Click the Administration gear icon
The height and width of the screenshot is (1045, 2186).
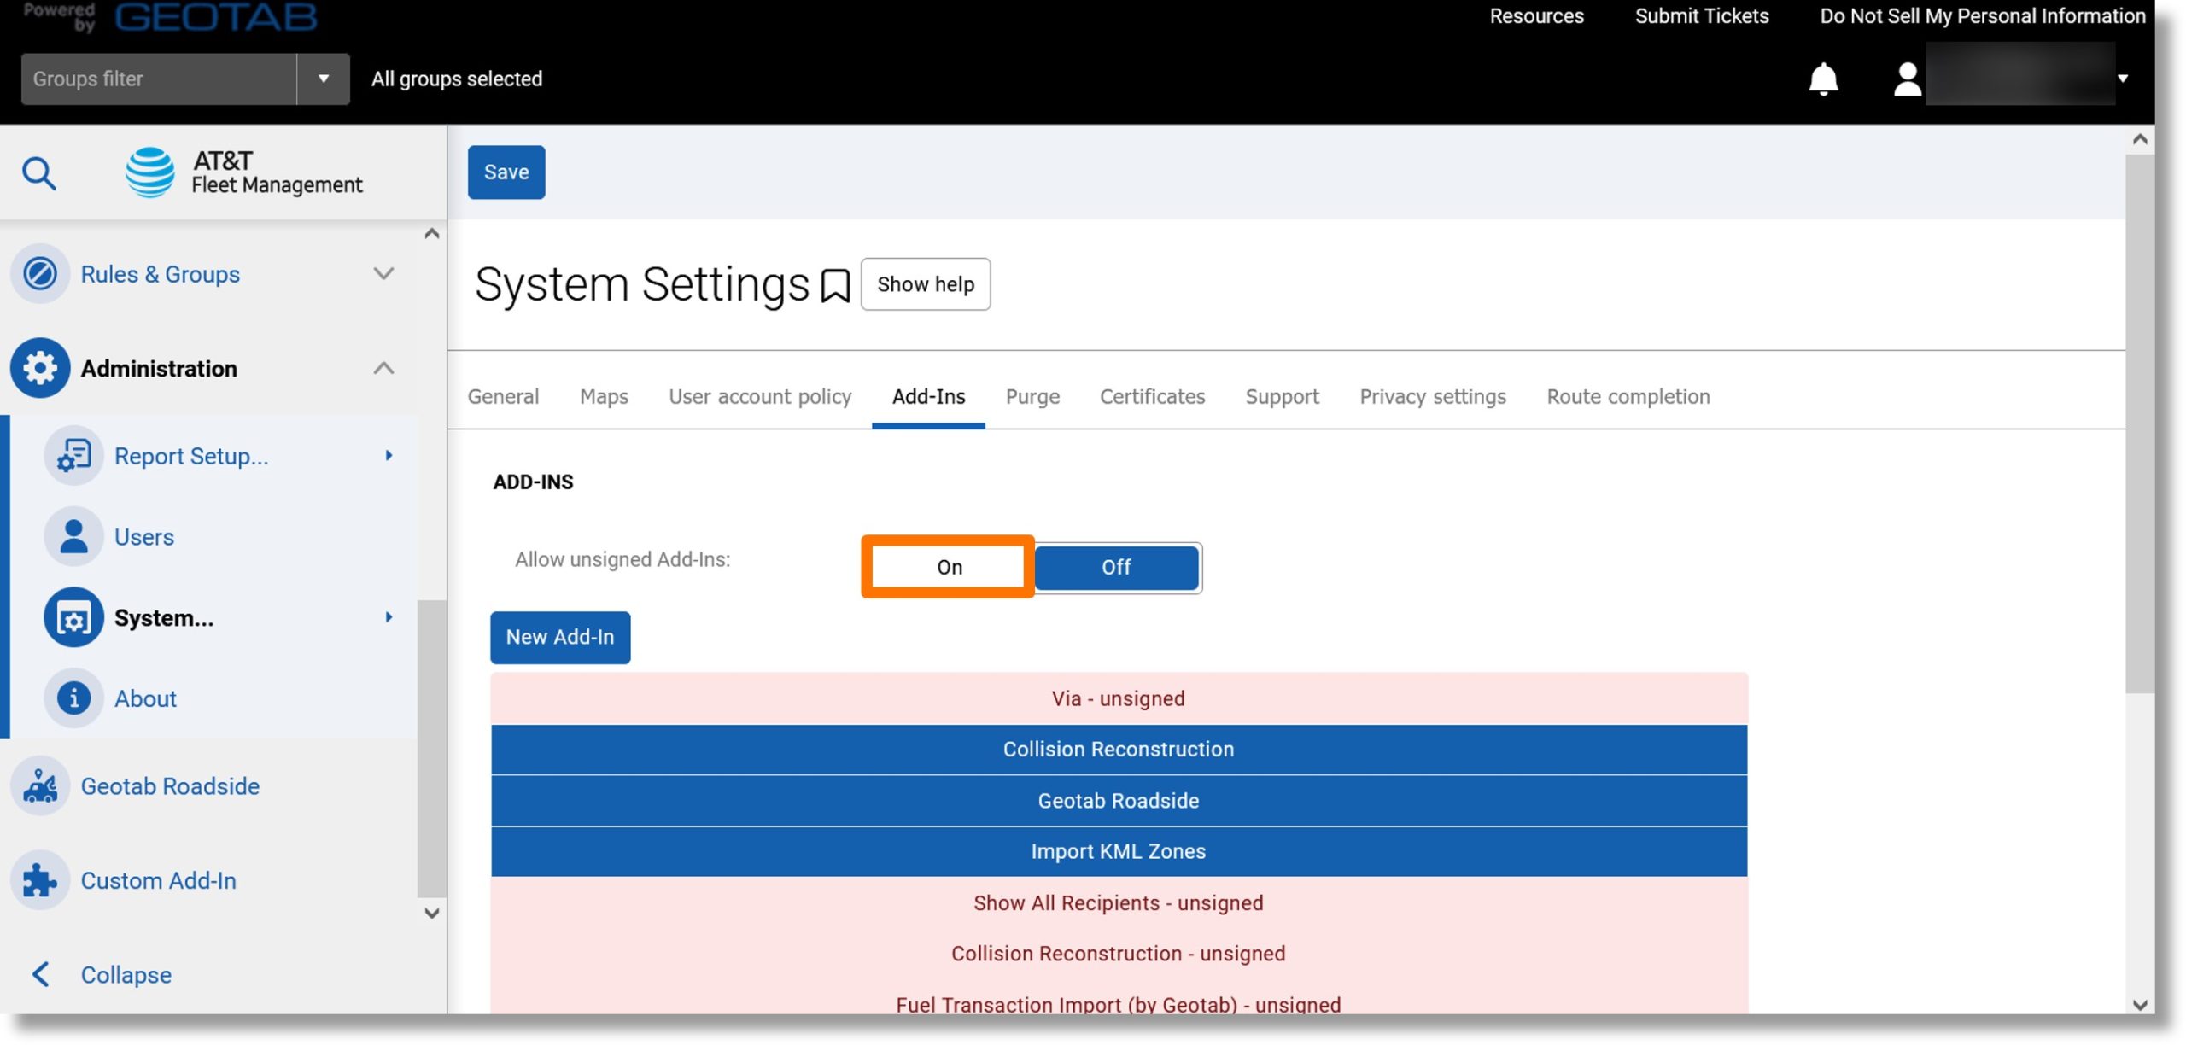click(x=40, y=368)
